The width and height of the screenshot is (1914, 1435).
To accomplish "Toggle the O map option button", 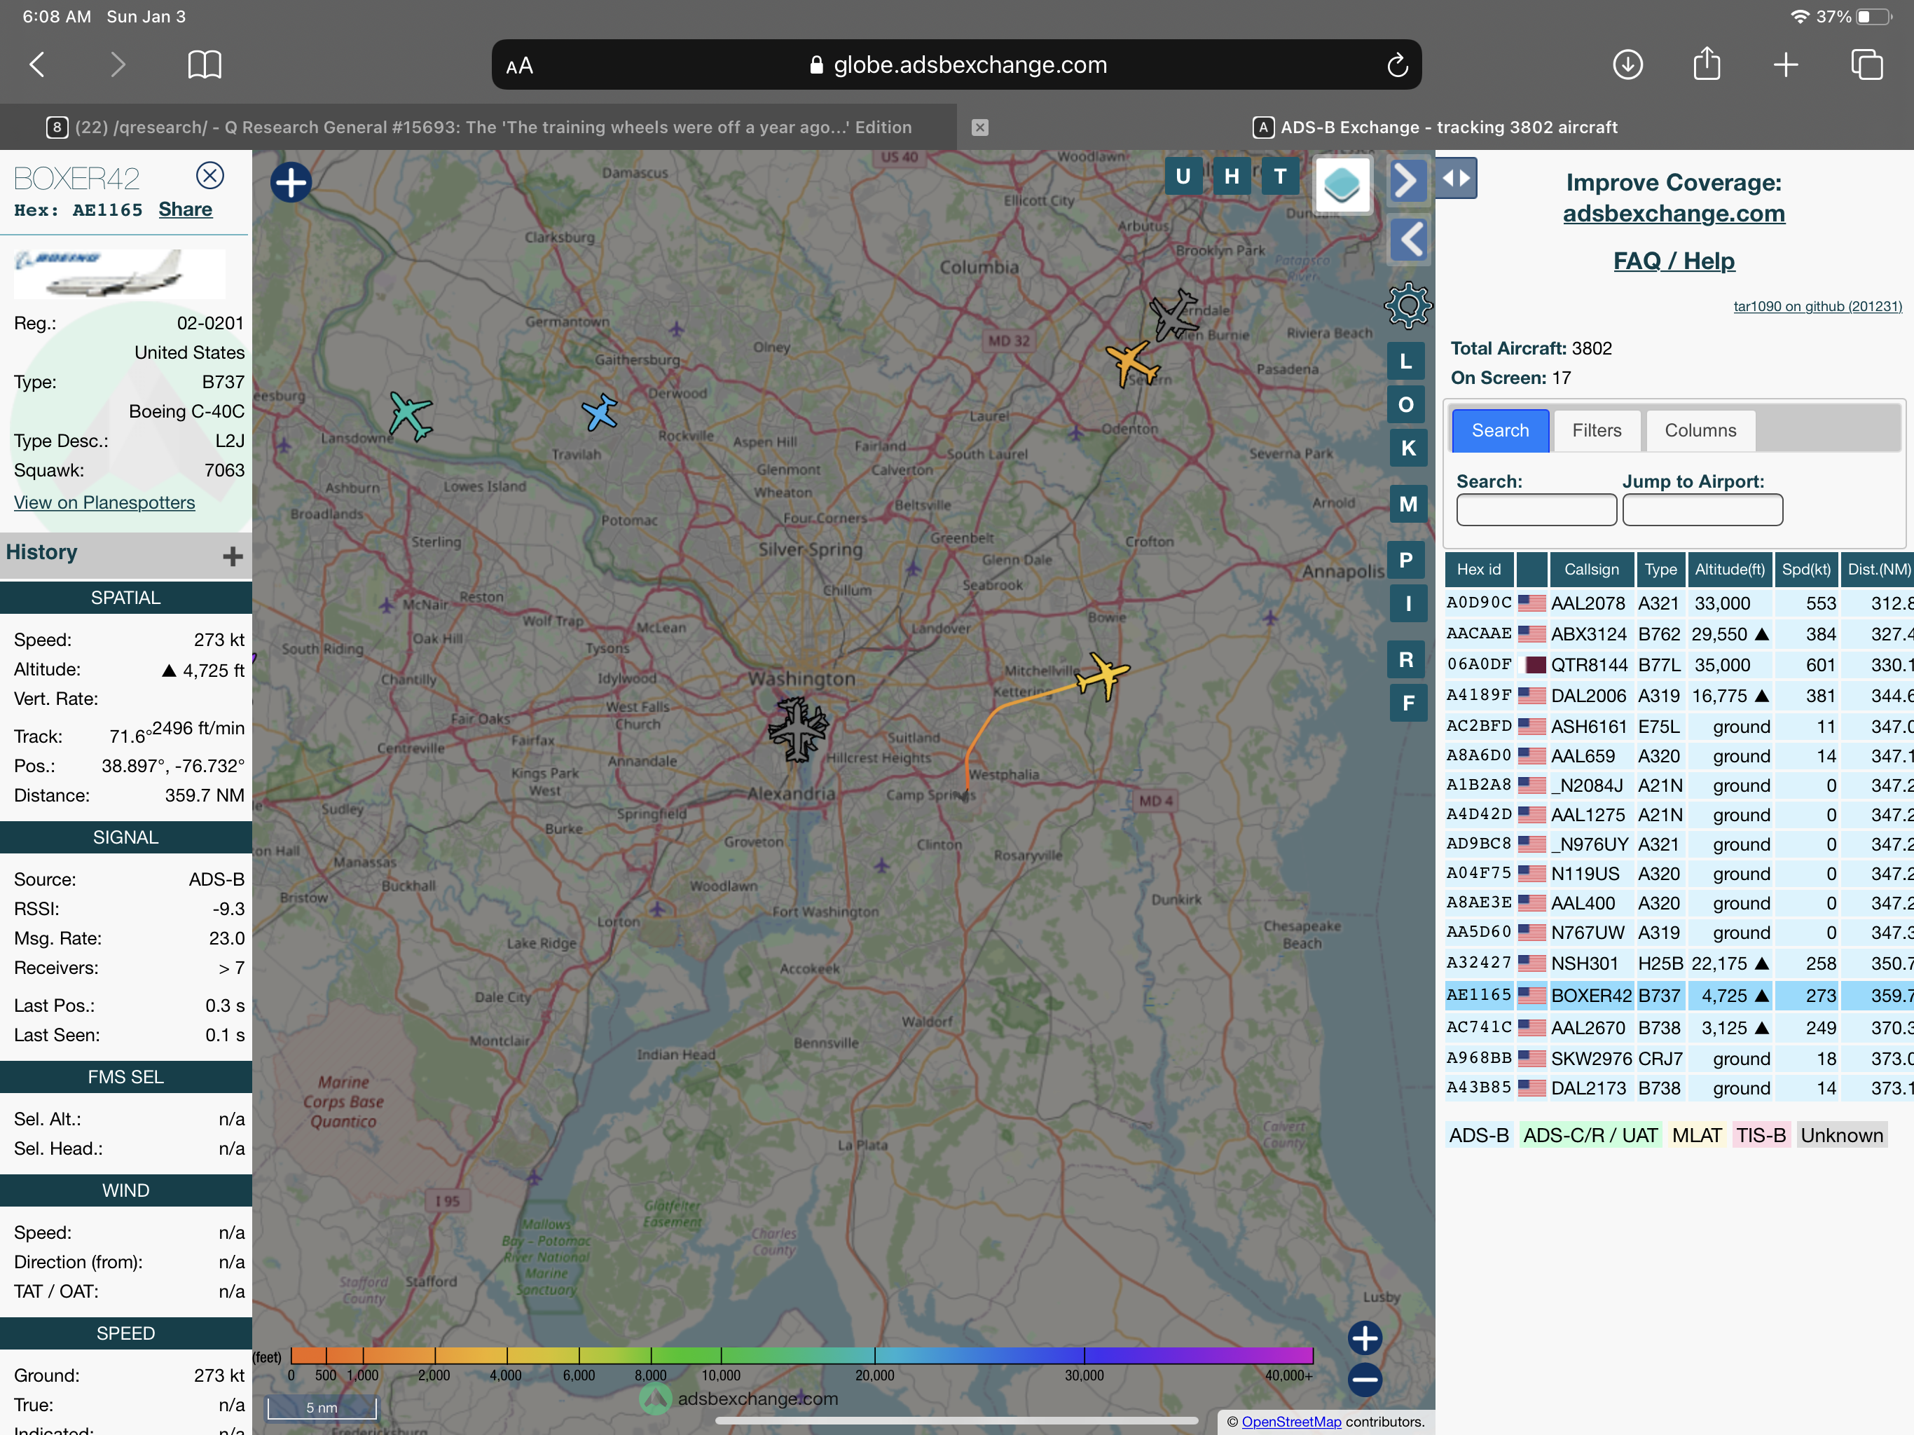I will click(1406, 404).
